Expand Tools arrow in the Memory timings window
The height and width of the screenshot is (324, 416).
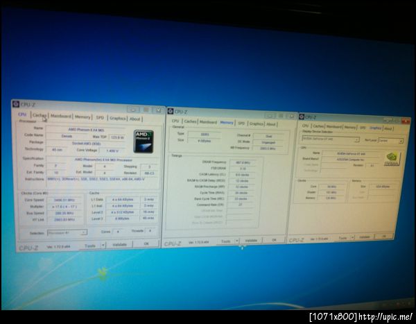click(x=237, y=241)
